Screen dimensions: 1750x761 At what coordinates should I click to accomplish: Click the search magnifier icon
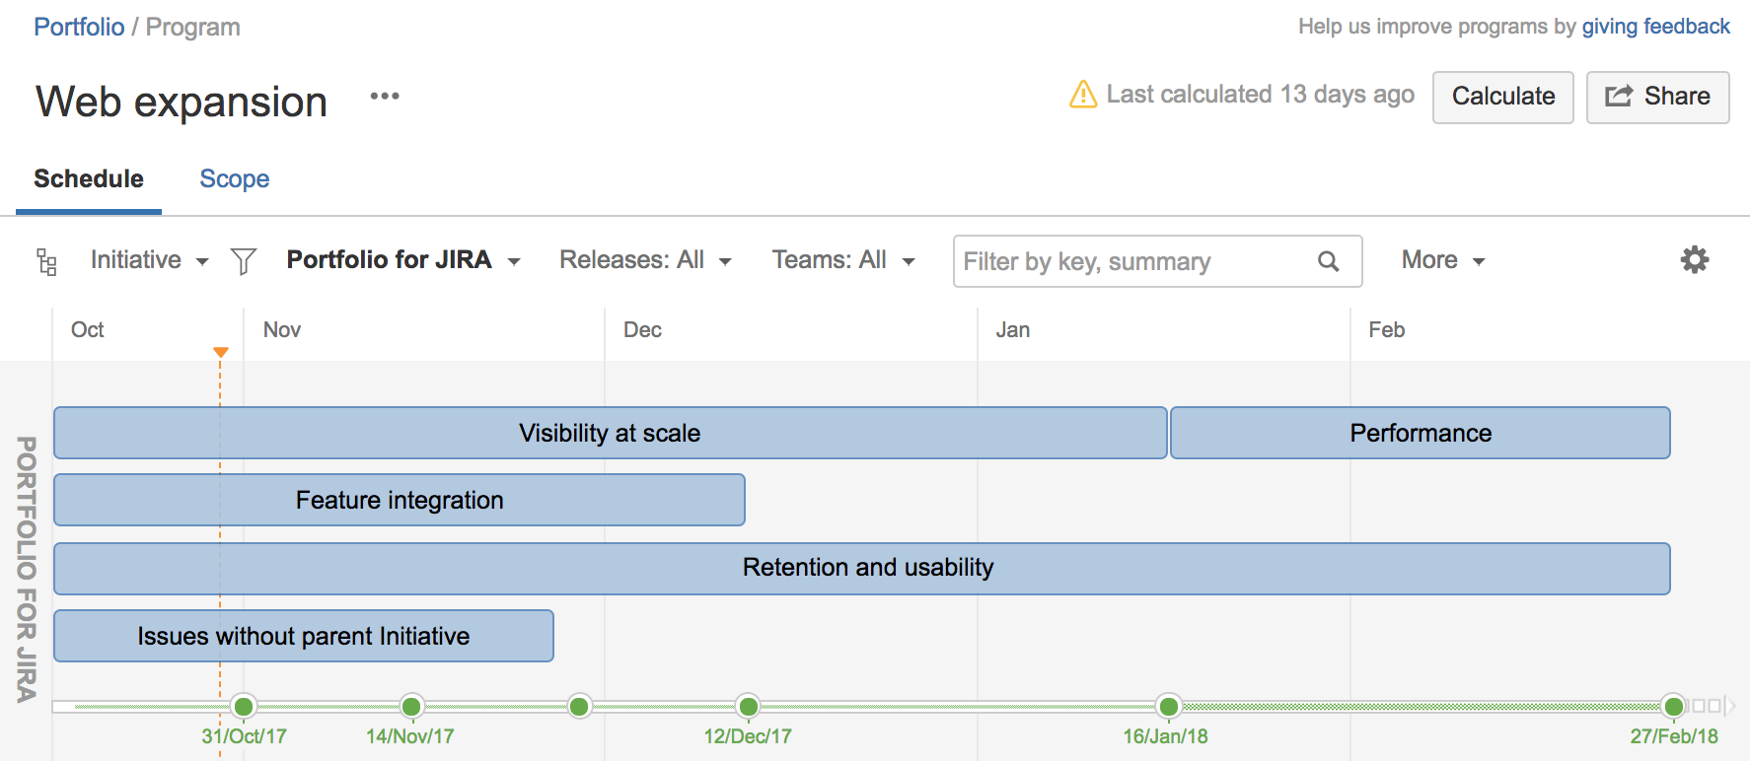point(1328,261)
